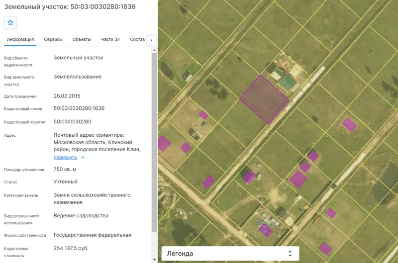Click the Легенда up-down arrows icon
The image size is (398, 263).
pos(290,254)
